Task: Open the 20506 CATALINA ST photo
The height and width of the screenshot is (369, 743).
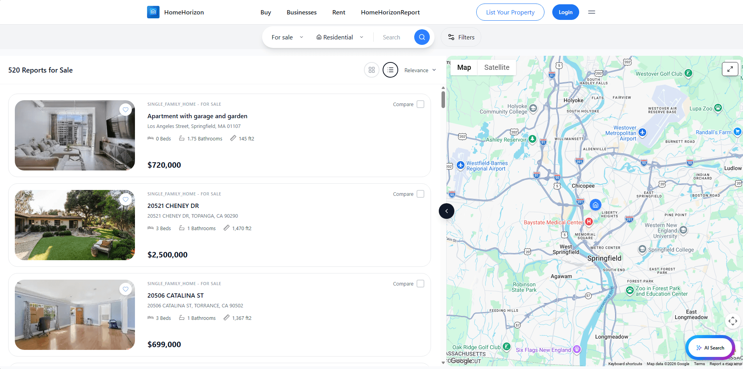Action: tap(75, 315)
